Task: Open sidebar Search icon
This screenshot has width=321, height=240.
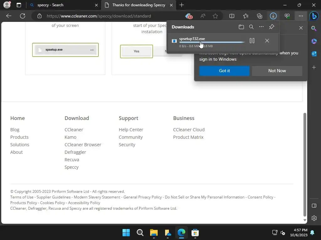Action: pyautogui.click(x=314, y=28)
